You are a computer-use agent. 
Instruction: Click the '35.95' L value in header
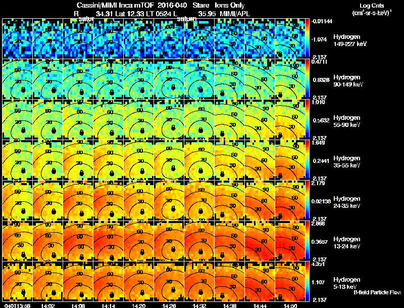tap(207, 14)
